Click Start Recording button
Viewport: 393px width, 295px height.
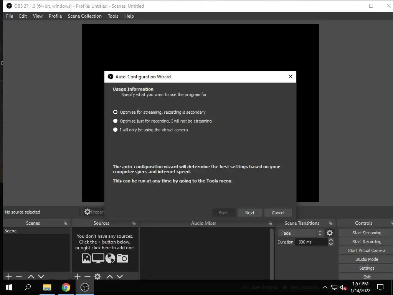367,242
